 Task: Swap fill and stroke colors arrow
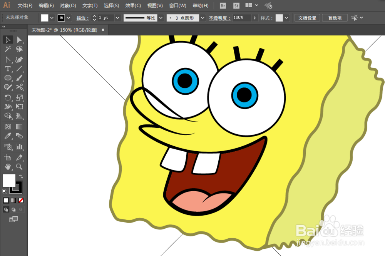coord(21,176)
